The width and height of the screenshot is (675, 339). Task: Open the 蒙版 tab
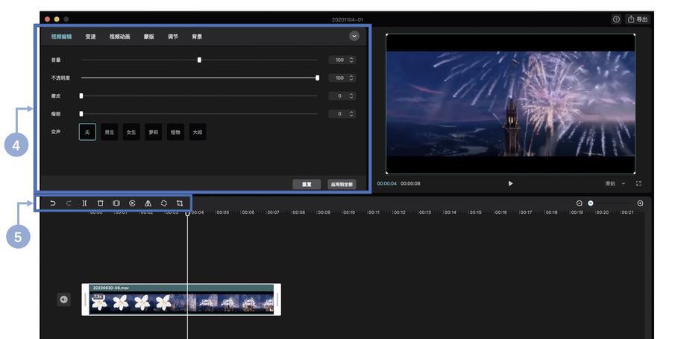149,37
